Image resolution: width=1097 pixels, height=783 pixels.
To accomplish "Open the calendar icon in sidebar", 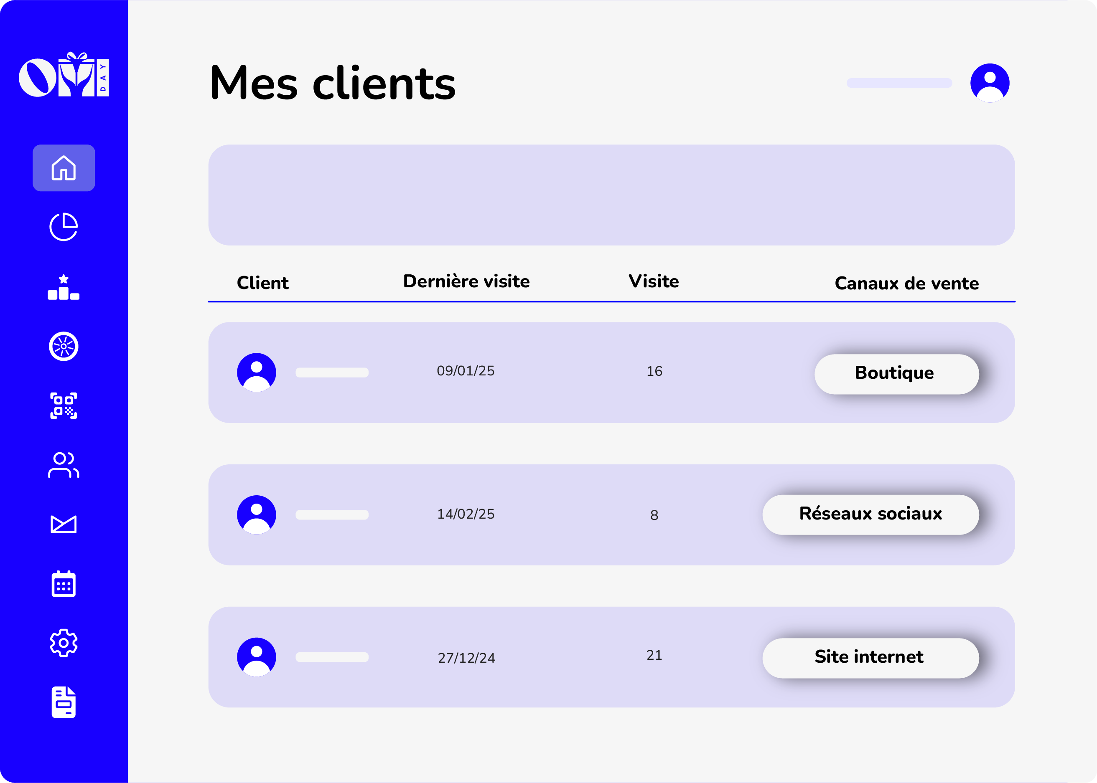I will click(64, 584).
